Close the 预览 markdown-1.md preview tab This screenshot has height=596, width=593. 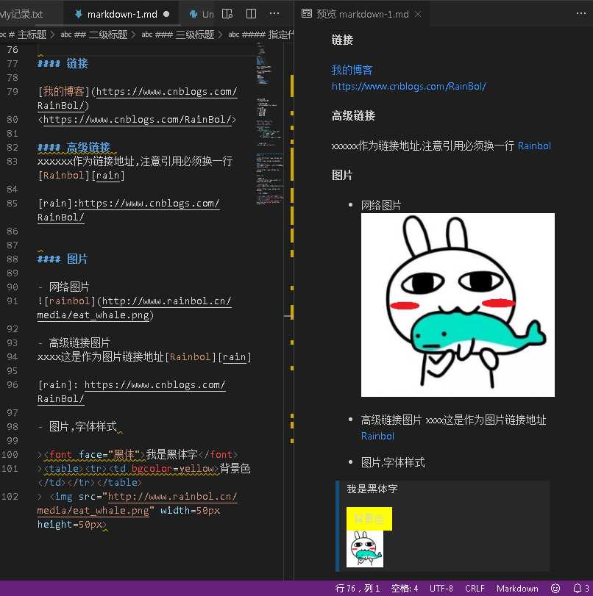click(x=418, y=15)
